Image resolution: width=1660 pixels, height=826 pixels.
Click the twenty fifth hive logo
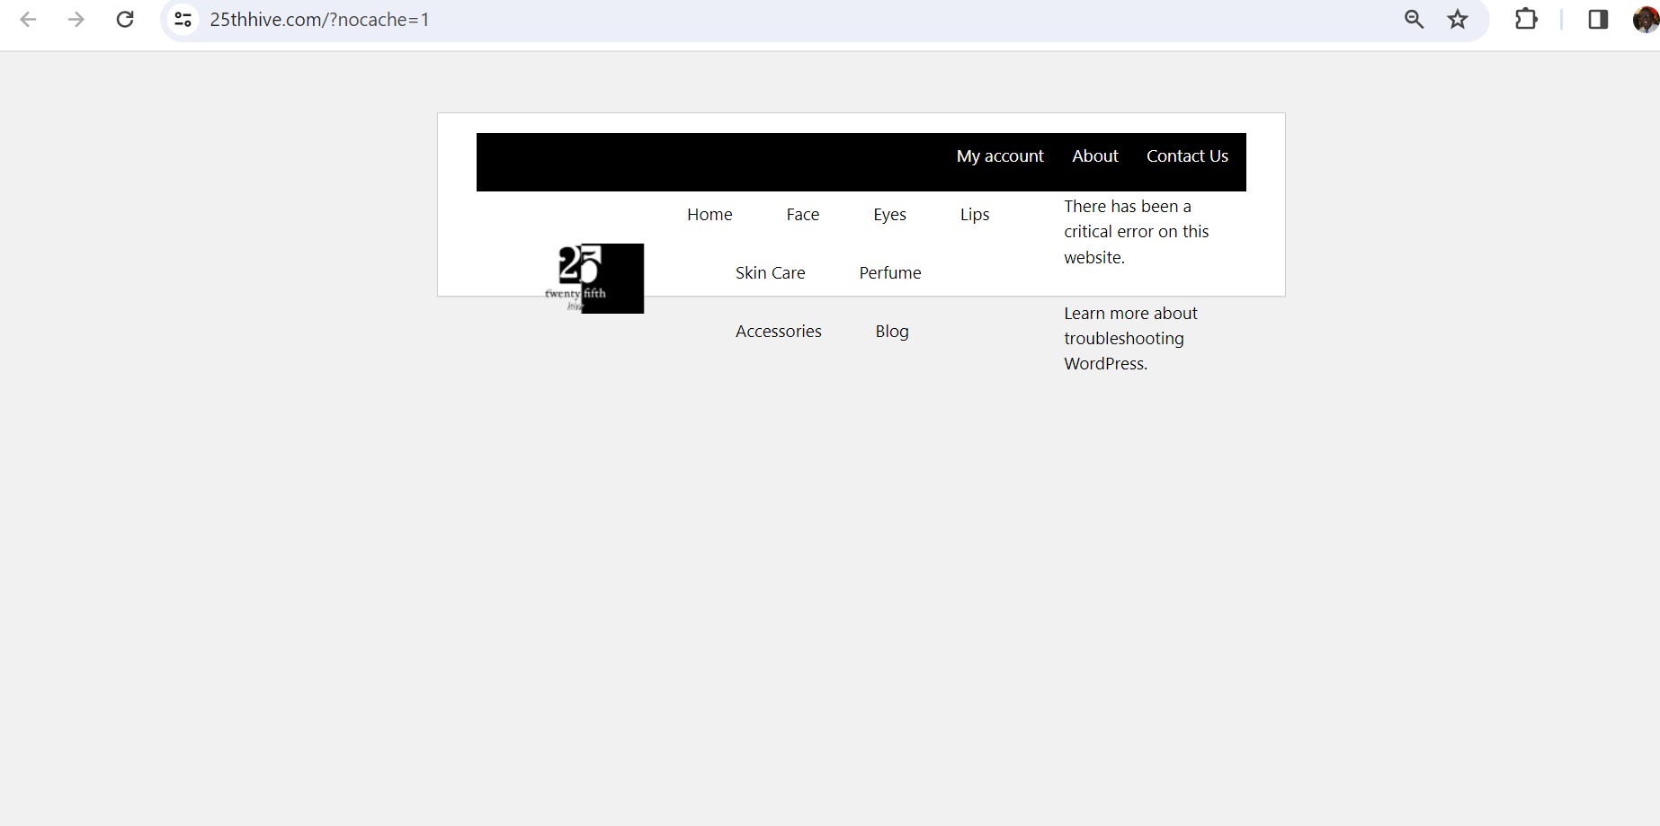coord(594,279)
